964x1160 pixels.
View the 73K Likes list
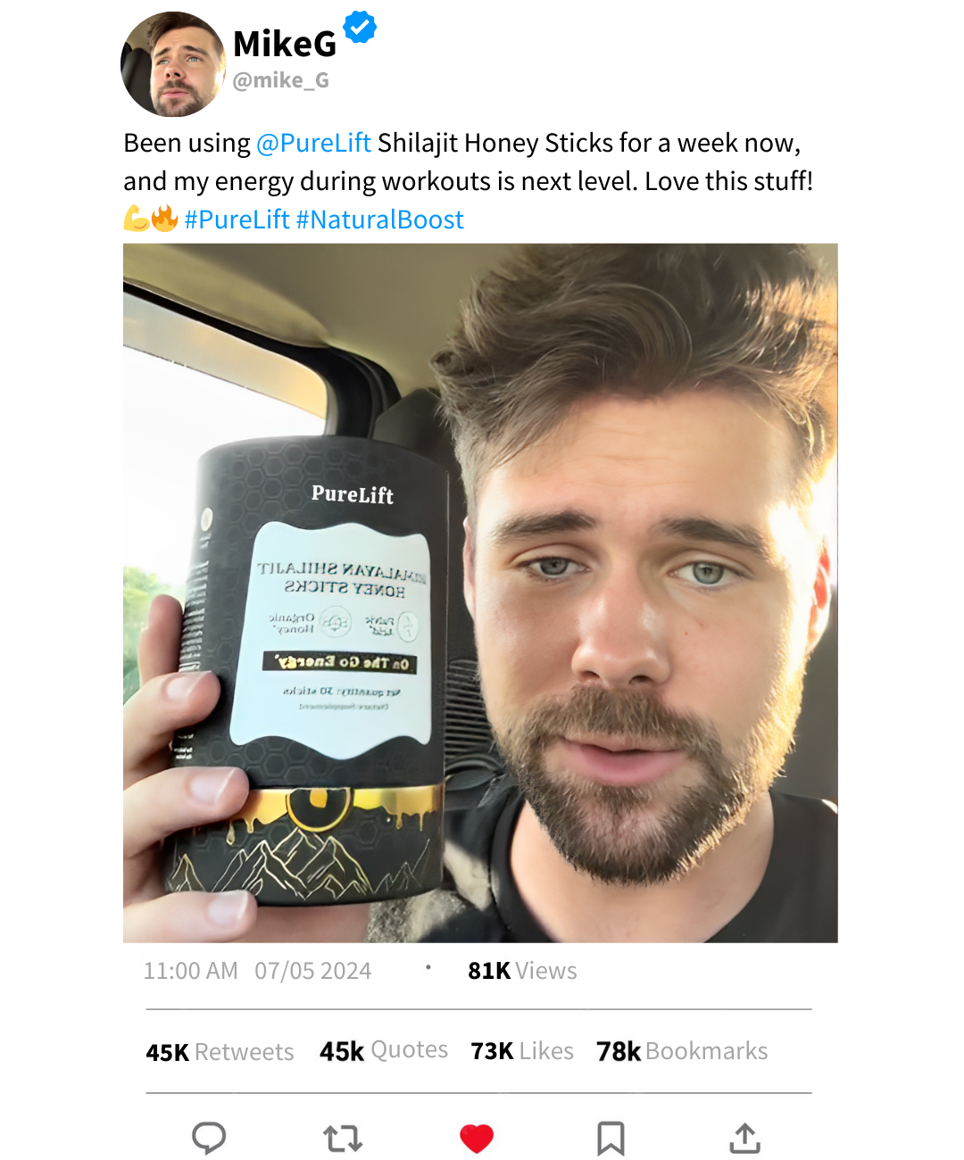pos(522,1051)
